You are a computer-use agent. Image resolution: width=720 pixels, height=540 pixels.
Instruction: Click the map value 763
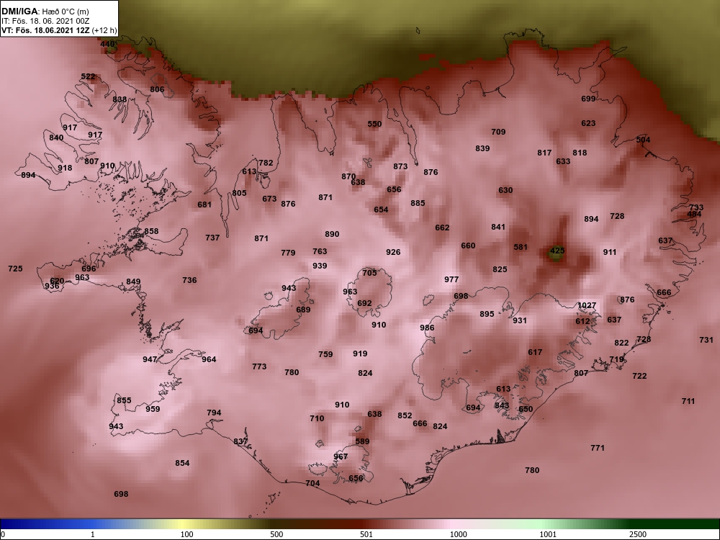[x=320, y=251]
